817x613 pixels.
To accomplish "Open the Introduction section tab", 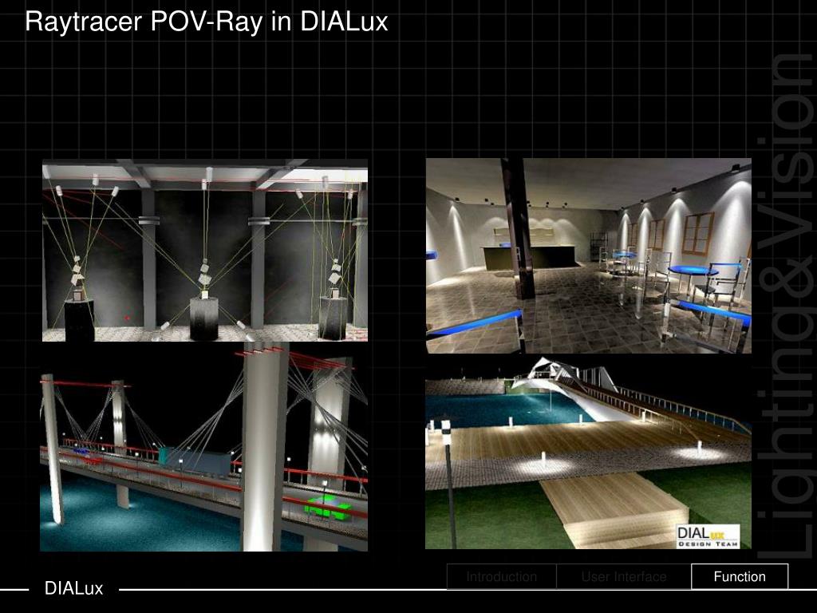I will pos(502,576).
